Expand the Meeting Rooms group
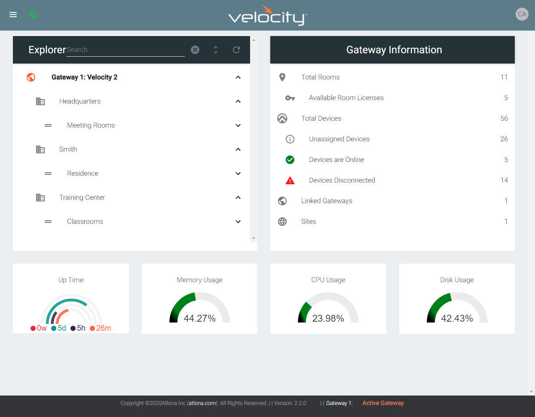The width and height of the screenshot is (535, 417). pyautogui.click(x=238, y=125)
